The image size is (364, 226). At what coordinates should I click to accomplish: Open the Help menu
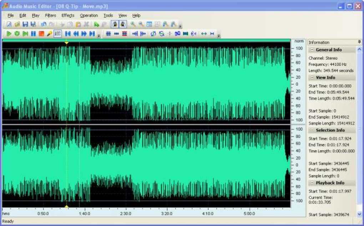pos(136,16)
